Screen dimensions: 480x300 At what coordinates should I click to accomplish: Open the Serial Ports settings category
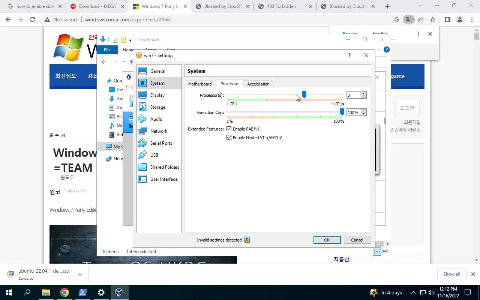tap(159, 143)
